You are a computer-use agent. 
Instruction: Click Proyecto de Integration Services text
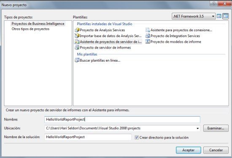pos(175,36)
